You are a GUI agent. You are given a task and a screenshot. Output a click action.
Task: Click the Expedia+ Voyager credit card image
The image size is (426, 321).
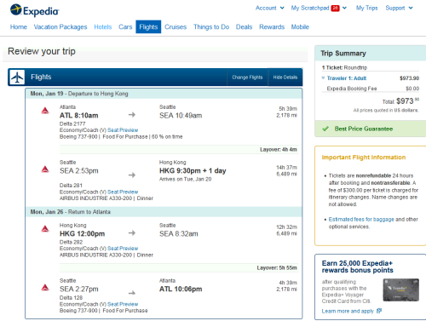(x=400, y=289)
